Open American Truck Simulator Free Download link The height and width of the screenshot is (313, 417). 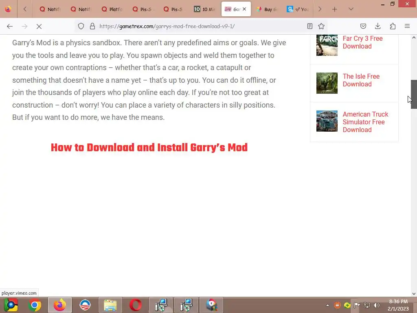point(365,122)
